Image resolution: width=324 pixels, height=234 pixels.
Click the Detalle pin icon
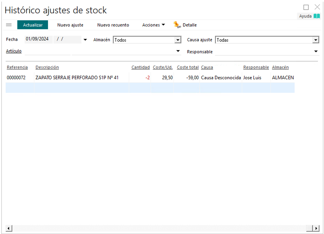tap(177, 25)
